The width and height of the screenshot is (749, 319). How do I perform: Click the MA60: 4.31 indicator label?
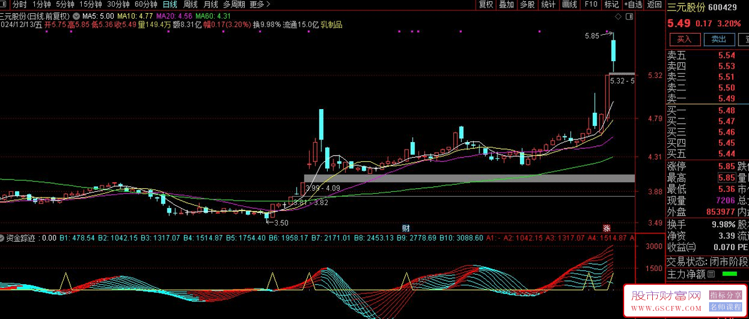point(213,16)
